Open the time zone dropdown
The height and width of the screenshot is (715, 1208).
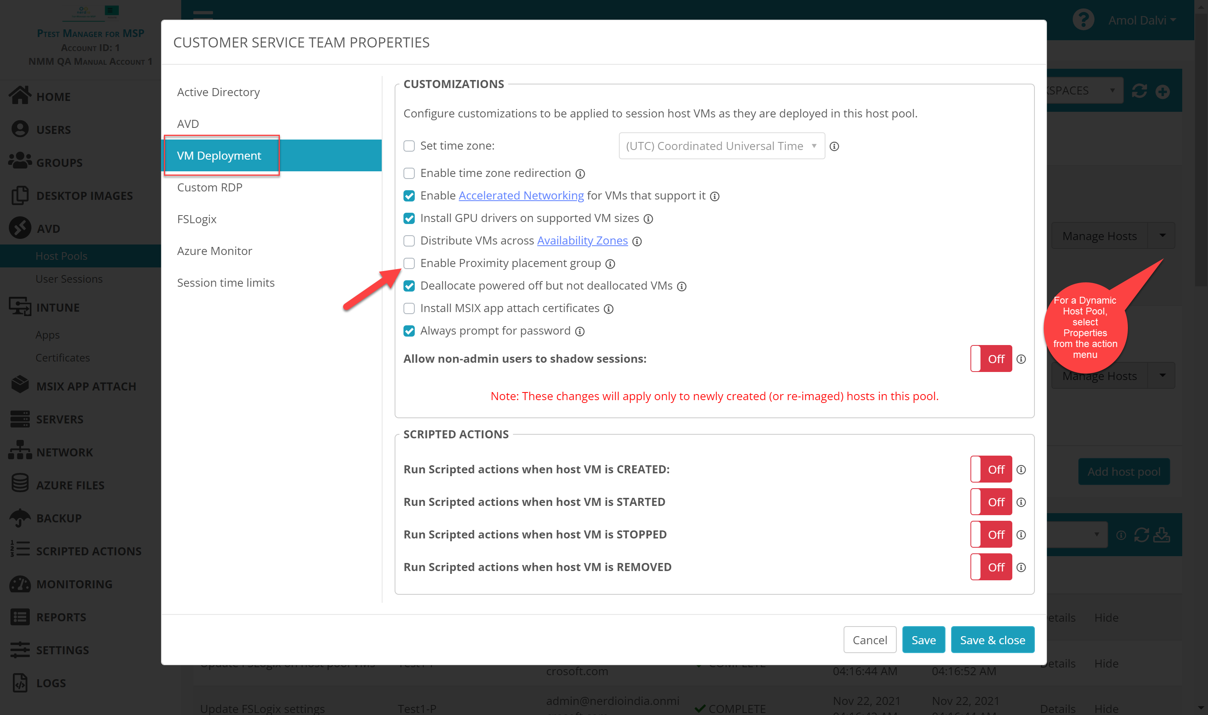click(x=721, y=146)
